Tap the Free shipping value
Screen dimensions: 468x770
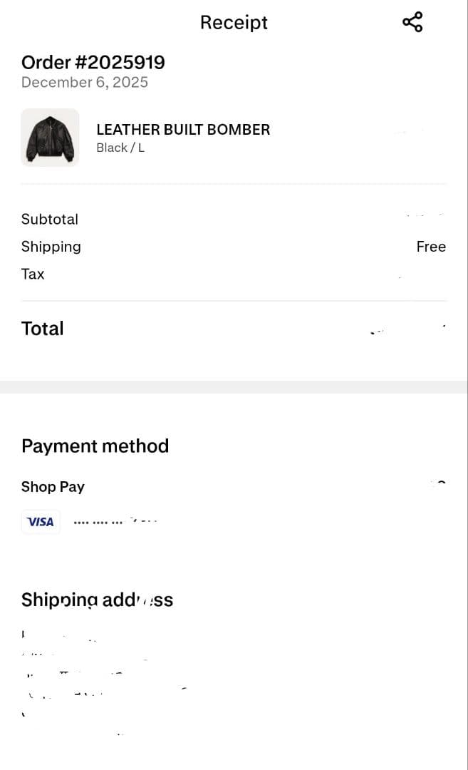[431, 247]
